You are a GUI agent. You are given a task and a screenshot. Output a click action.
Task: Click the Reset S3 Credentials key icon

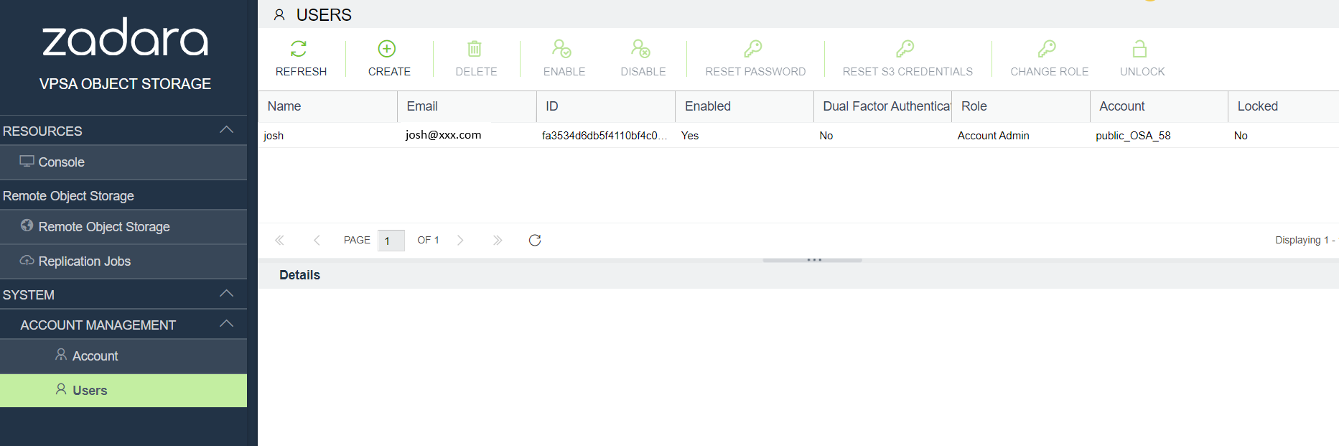[x=905, y=49]
